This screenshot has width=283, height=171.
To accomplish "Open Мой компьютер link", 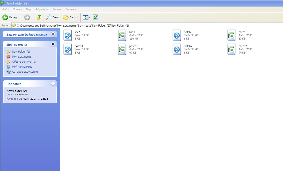I will pos(22,67).
